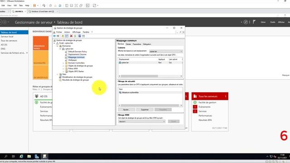290x163 pixels.
Task: Expand the Domain Controllers node
Action: [x=63, y=63]
